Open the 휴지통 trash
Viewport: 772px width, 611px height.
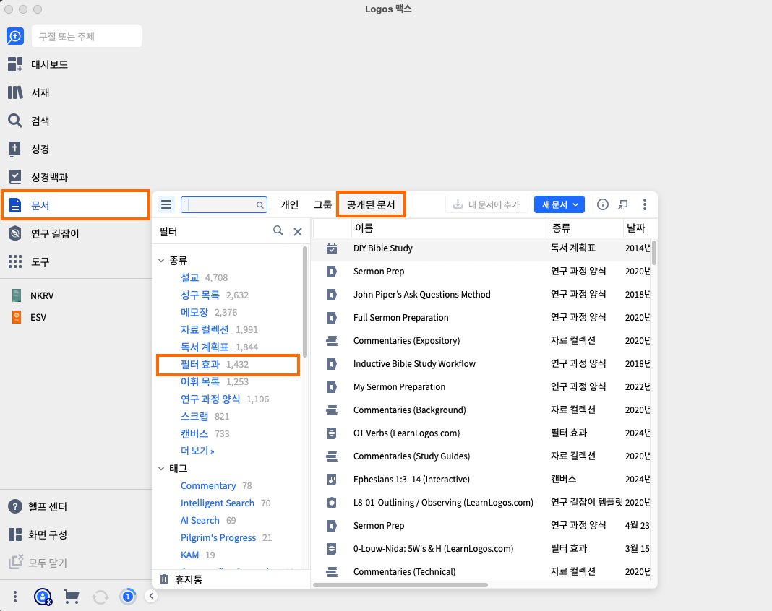pos(181,579)
